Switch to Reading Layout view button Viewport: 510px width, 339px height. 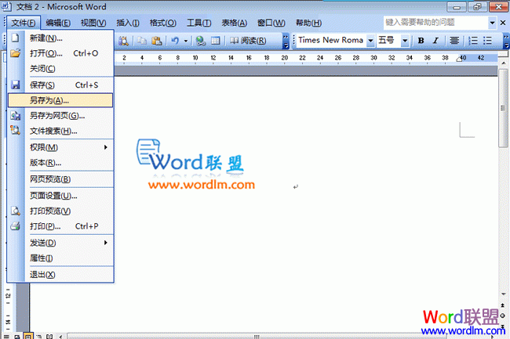pyautogui.click(x=49, y=337)
